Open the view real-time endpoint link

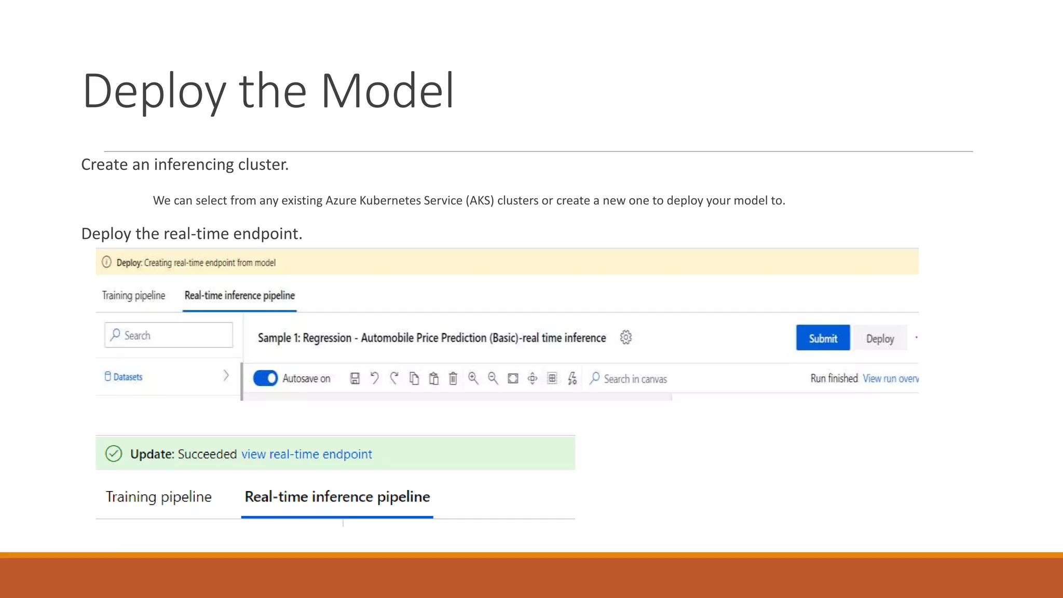pos(307,454)
